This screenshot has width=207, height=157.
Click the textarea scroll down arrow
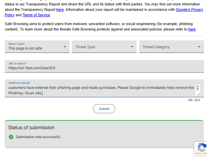pyautogui.click(x=198, y=89)
